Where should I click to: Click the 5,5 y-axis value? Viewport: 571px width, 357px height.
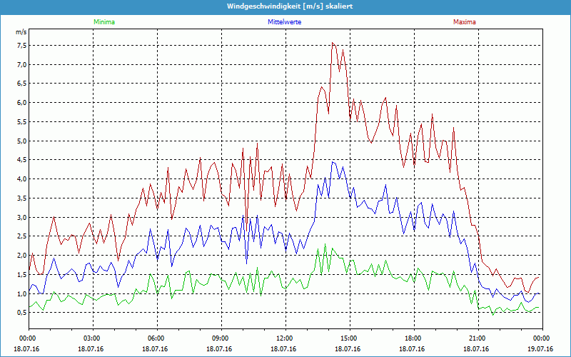point(22,121)
